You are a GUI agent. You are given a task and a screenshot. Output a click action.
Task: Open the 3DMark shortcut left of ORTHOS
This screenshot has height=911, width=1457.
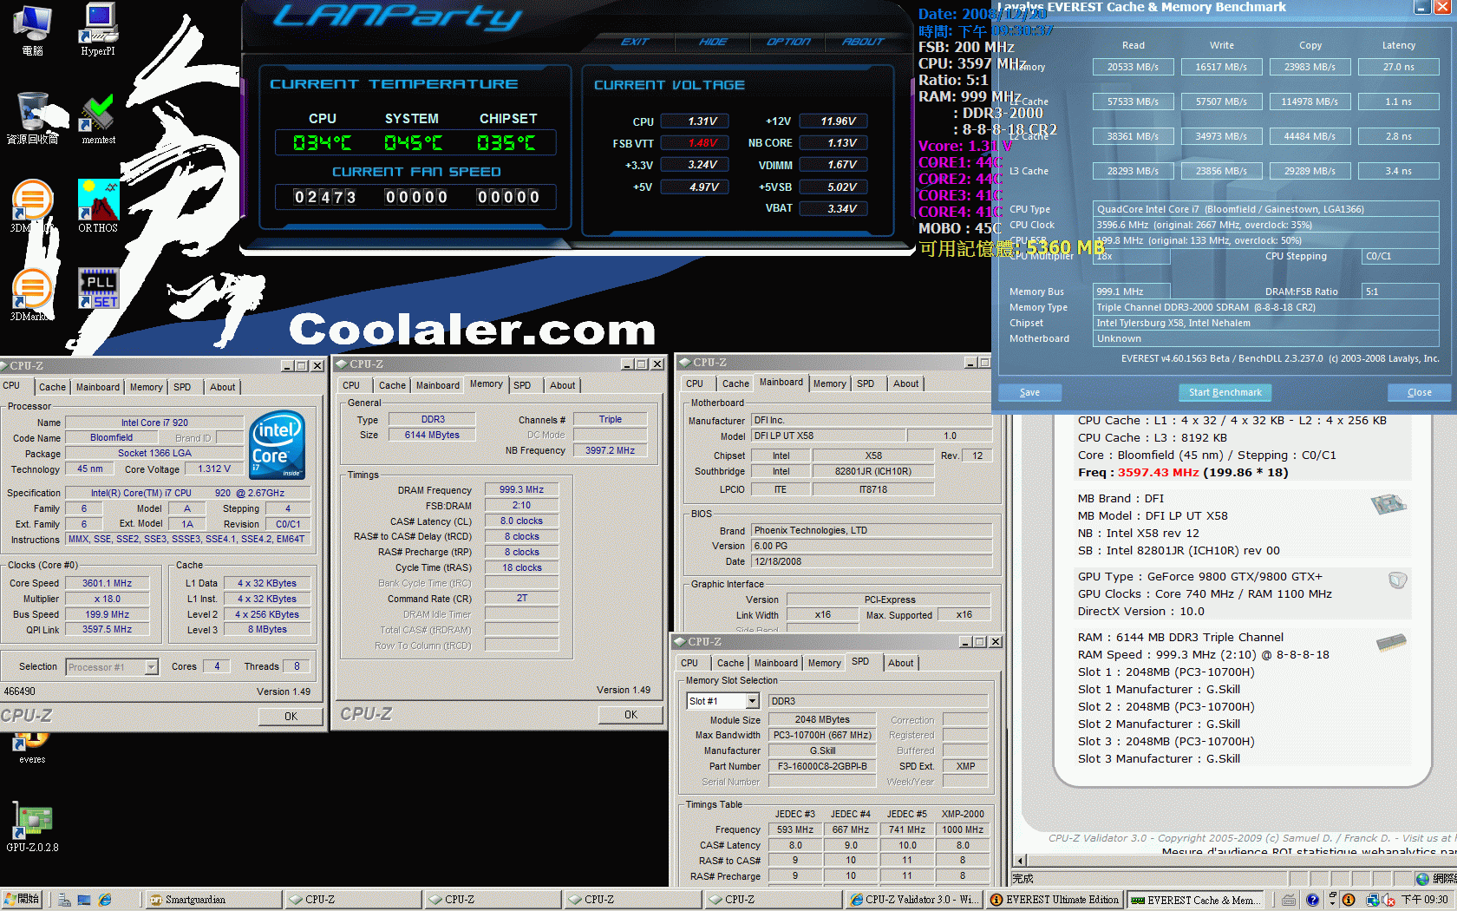click(32, 206)
